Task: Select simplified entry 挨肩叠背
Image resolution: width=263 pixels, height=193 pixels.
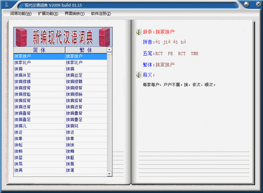Action: point(39,113)
